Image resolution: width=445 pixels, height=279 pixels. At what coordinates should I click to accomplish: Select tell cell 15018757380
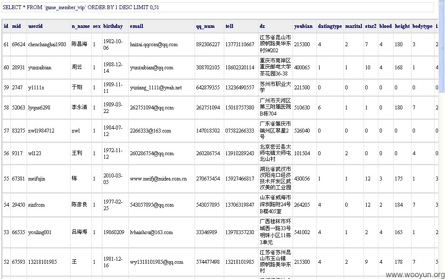coord(240,108)
